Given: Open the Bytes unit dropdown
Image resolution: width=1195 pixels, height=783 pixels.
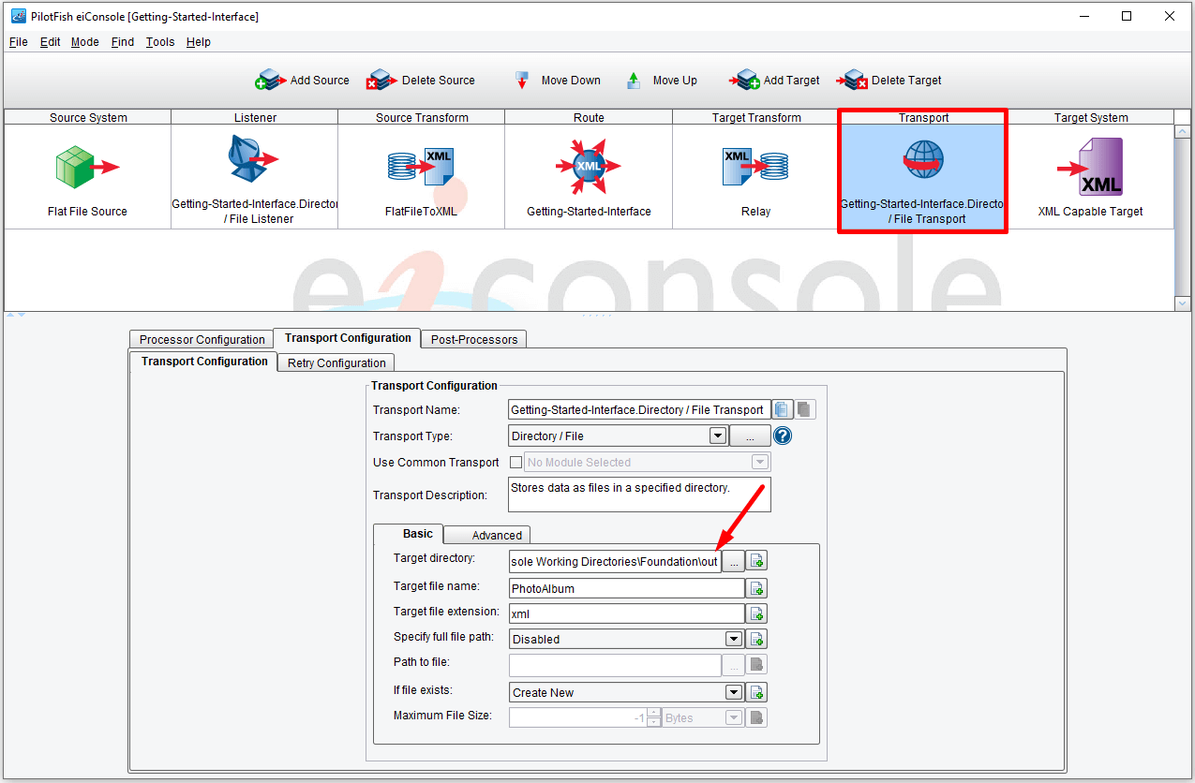Looking at the screenshot, I should click(734, 718).
